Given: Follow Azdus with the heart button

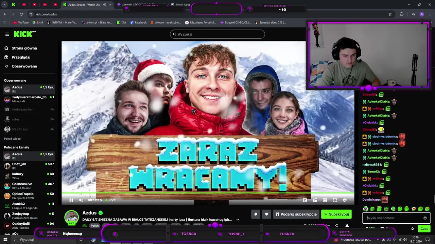Looking at the screenshot, I should click(266, 214).
